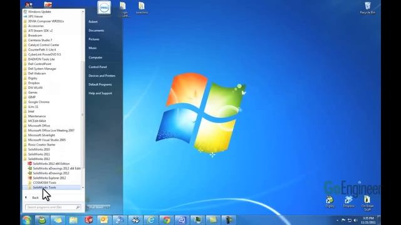Expand the DAEMON Tools Lite folder
The width and height of the screenshot is (401, 225).
click(41, 59)
